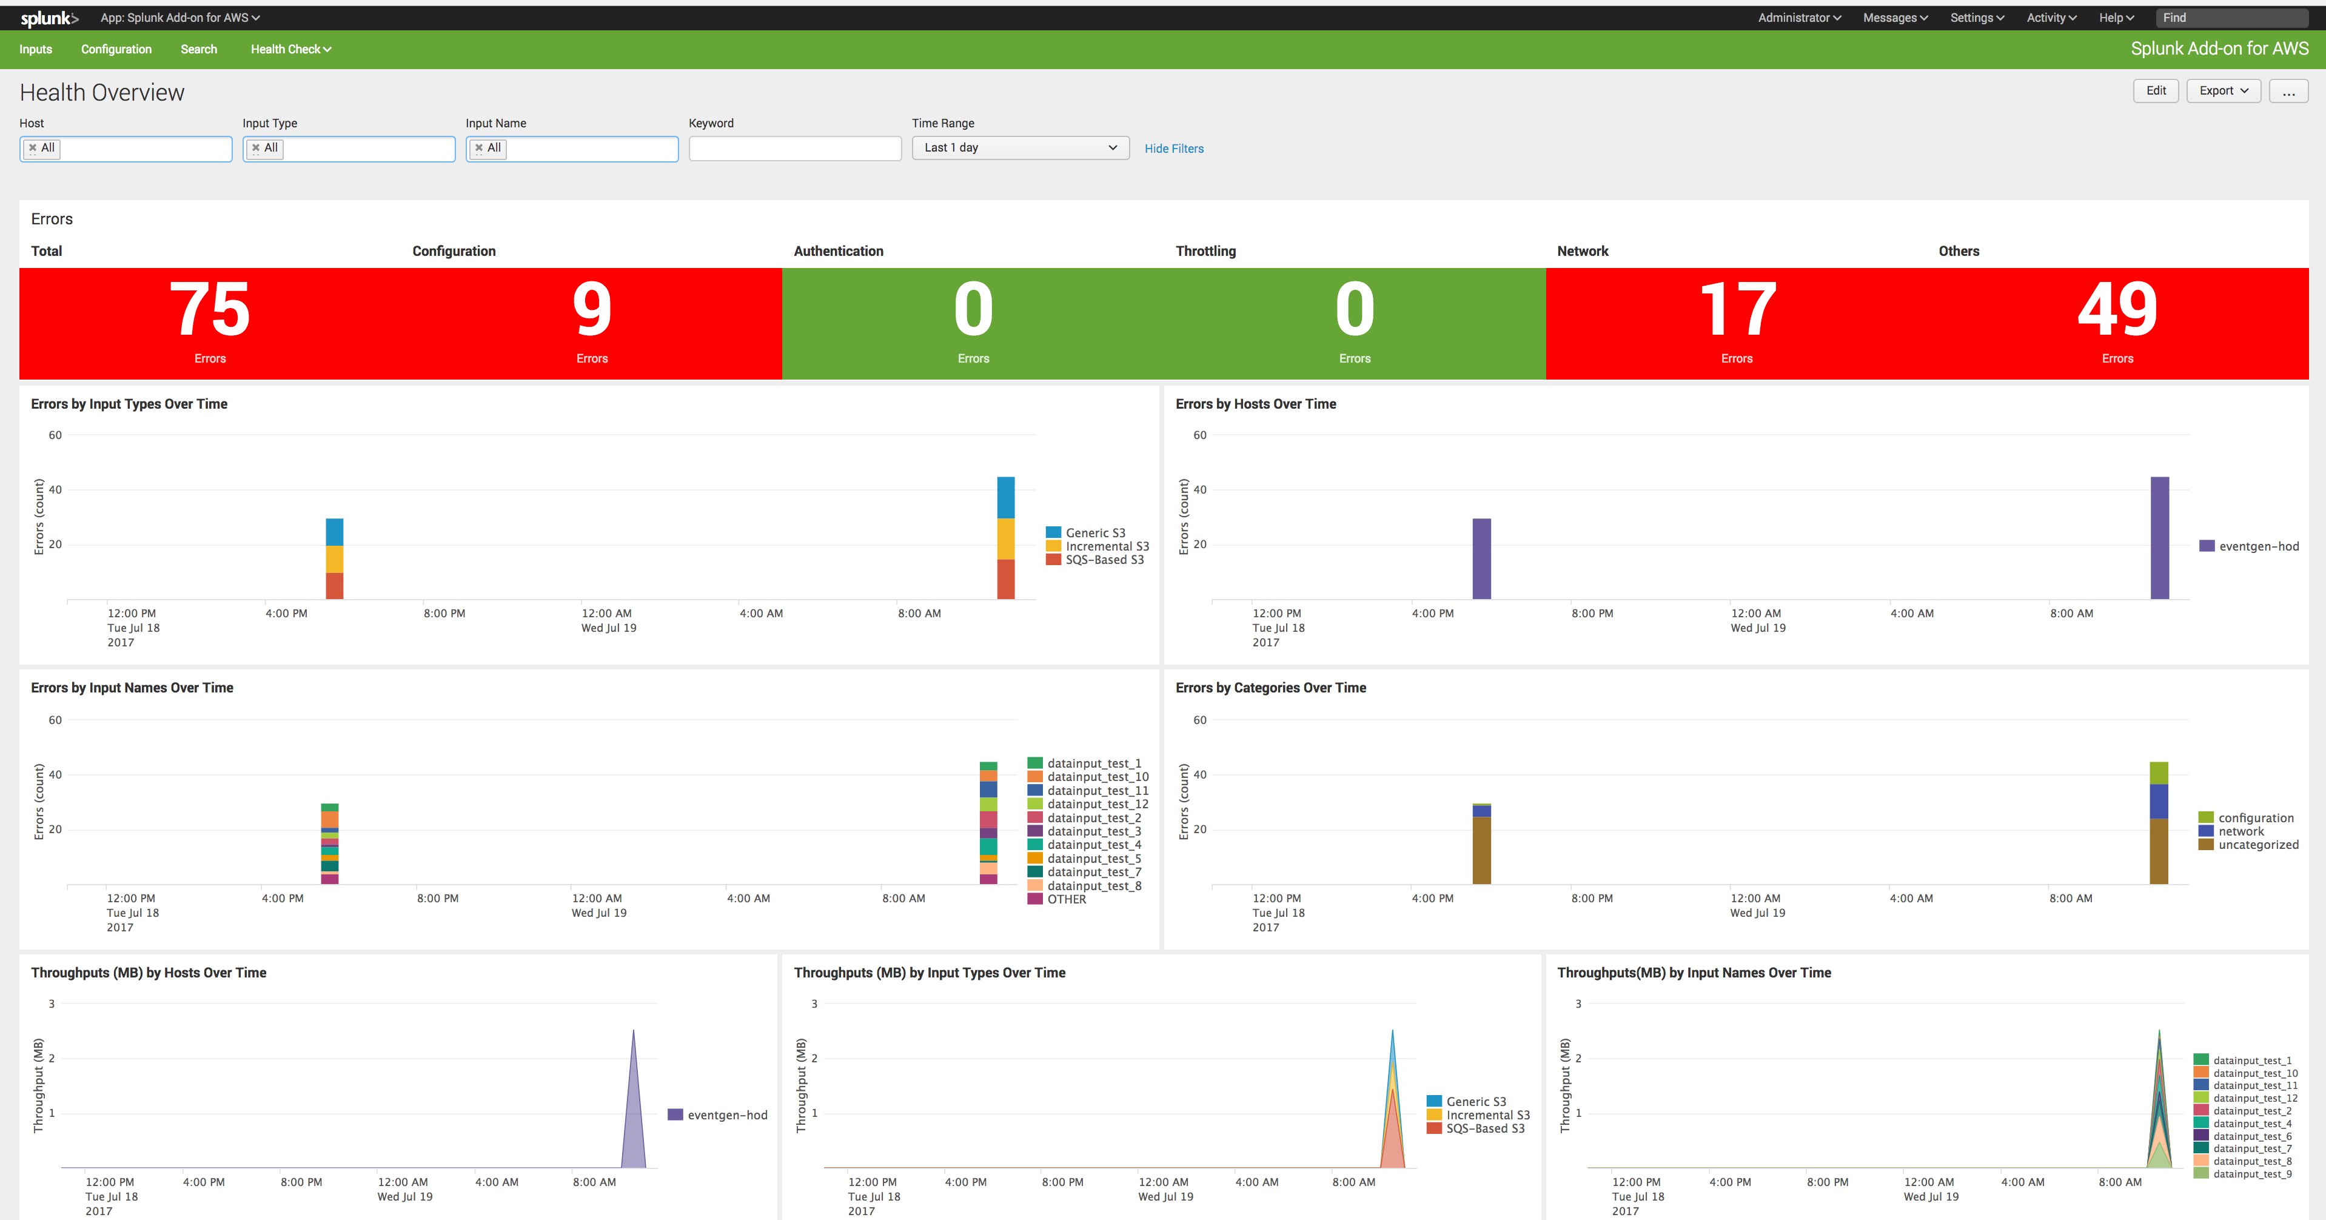This screenshot has height=1220, width=2326.
Task: Open the Help menu
Action: [x=2116, y=17]
